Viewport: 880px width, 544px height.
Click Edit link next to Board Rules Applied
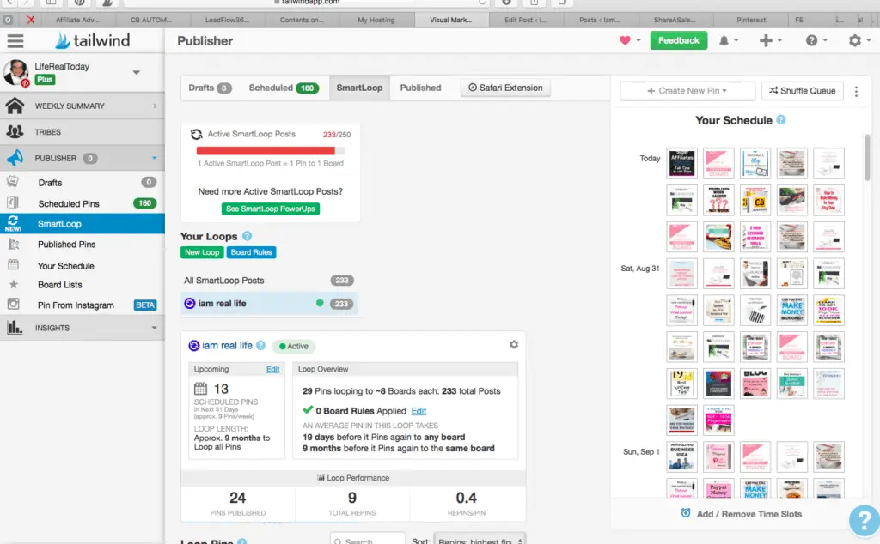[419, 411]
